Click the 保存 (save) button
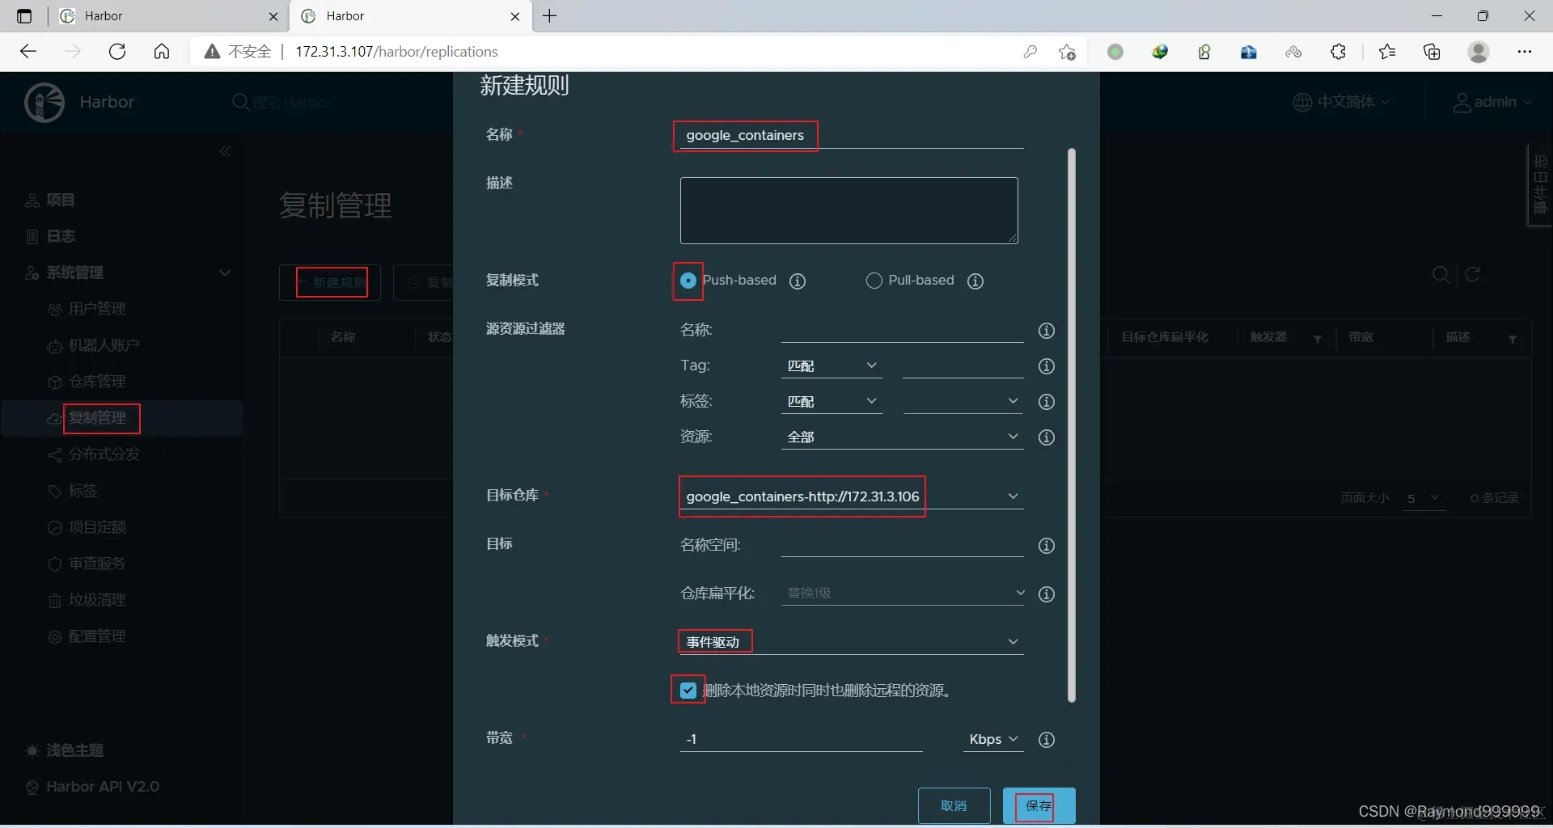Screen dimensions: 1553x828 [x=1038, y=805]
